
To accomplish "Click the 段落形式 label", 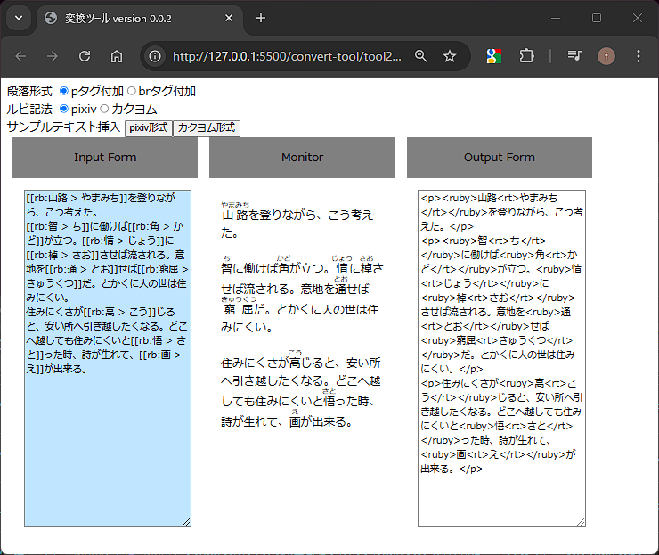I will (x=29, y=91).
